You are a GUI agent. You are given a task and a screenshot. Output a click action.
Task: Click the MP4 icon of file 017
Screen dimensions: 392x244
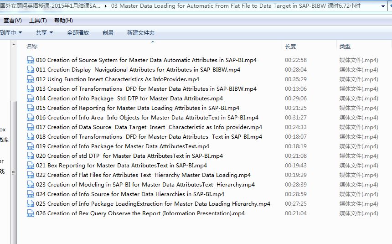click(30, 127)
